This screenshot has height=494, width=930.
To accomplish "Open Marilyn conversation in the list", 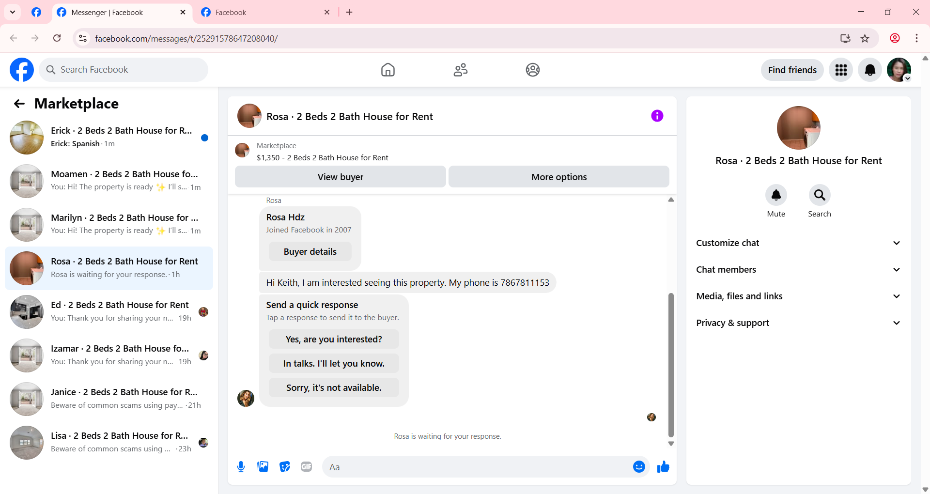I will tap(109, 225).
